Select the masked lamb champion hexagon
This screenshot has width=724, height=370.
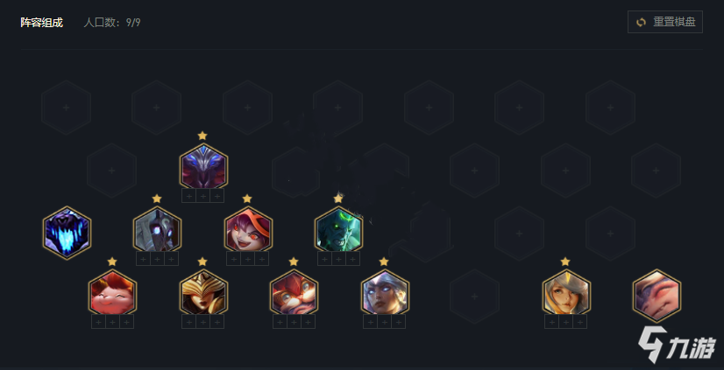click(x=157, y=229)
